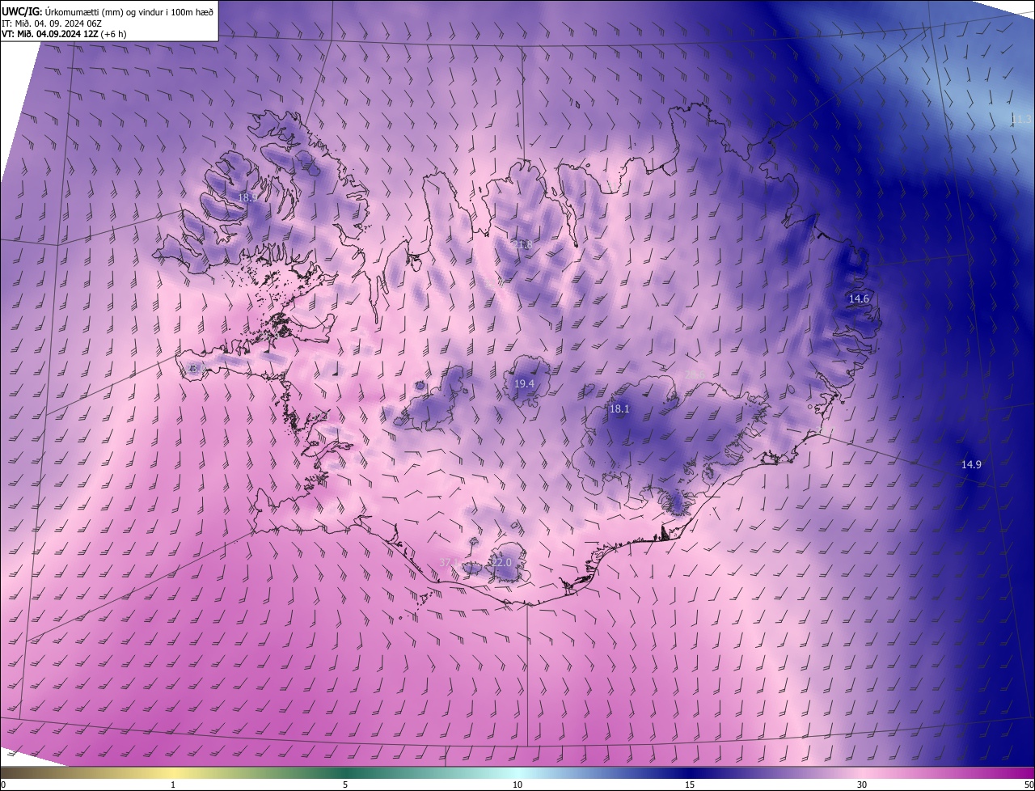The image size is (1035, 791).
Task: Click the title "UWC/IG: Úrkomumætti (mm) og vindur"
Action: click(108, 11)
